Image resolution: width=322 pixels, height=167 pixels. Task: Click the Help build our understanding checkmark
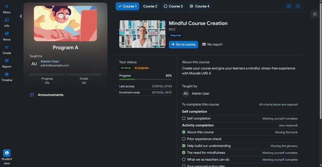click(x=184, y=146)
